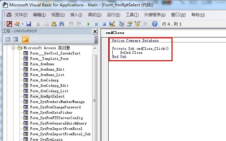Click the End Sub code line
226x141 pixels.
(x=119, y=57)
